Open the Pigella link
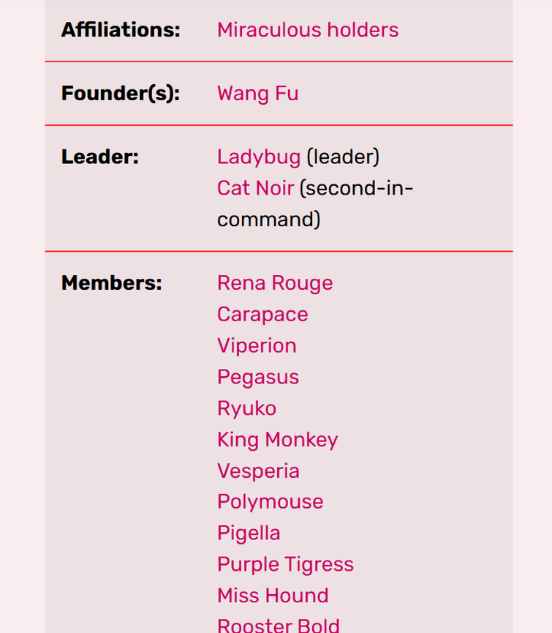Viewport: 552px width, 633px height. coord(249,533)
